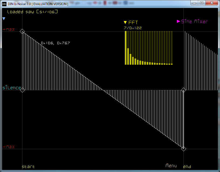The image size is (220, 172).
Task: Select the diamond vertex at -max end
Action: click(x=184, y=149)
